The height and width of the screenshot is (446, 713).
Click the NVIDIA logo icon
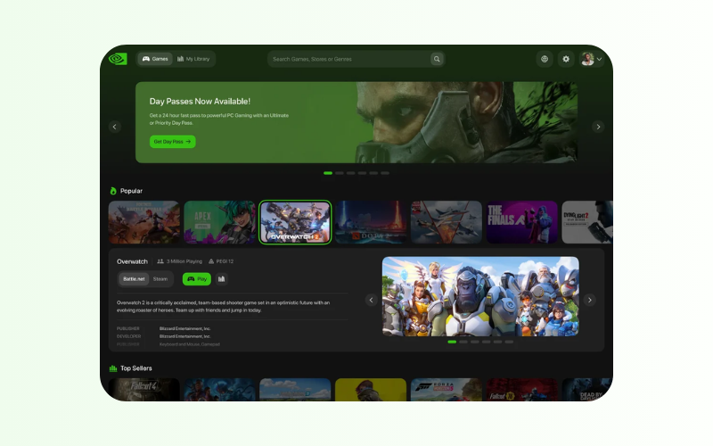pos(118,59)
